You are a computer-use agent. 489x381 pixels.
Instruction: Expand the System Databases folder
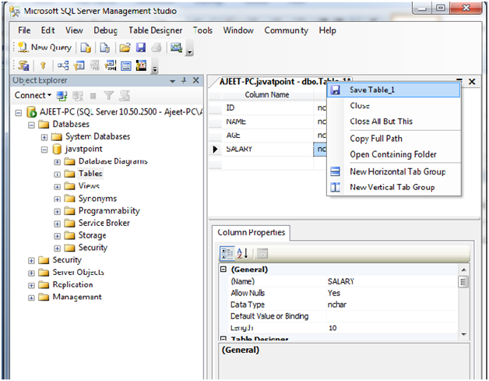[44, 137]
